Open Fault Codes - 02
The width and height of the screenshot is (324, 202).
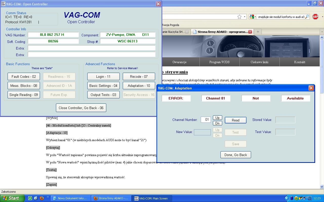[x=24, y=77]
